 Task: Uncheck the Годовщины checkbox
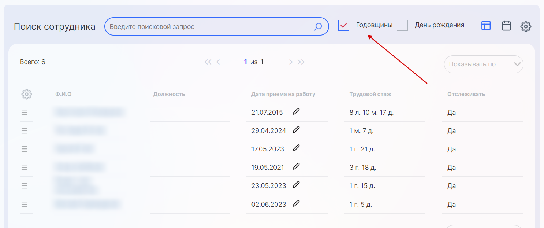click(x=344, y=25)
